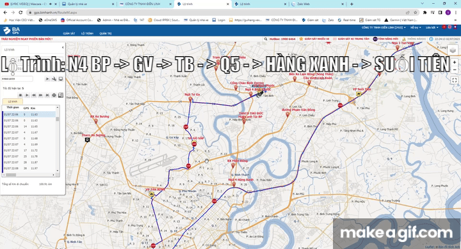
Task: Open the Liên kết dropdown menu
Action: point(432,27)
